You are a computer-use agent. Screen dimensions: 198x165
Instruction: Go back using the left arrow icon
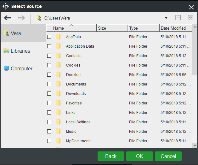point(8,18)
